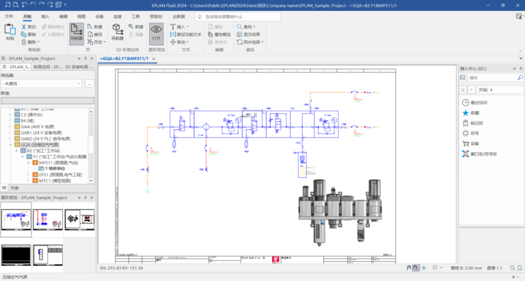
Task: Switch to the 主数据 (Master data) ribbon tab
Action: click(178, 16)
